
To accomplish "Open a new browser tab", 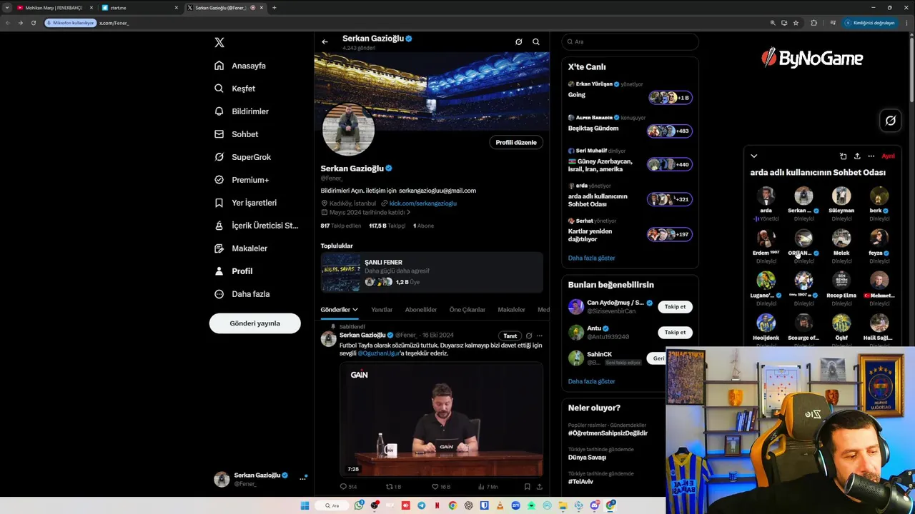I will point(274,8).
